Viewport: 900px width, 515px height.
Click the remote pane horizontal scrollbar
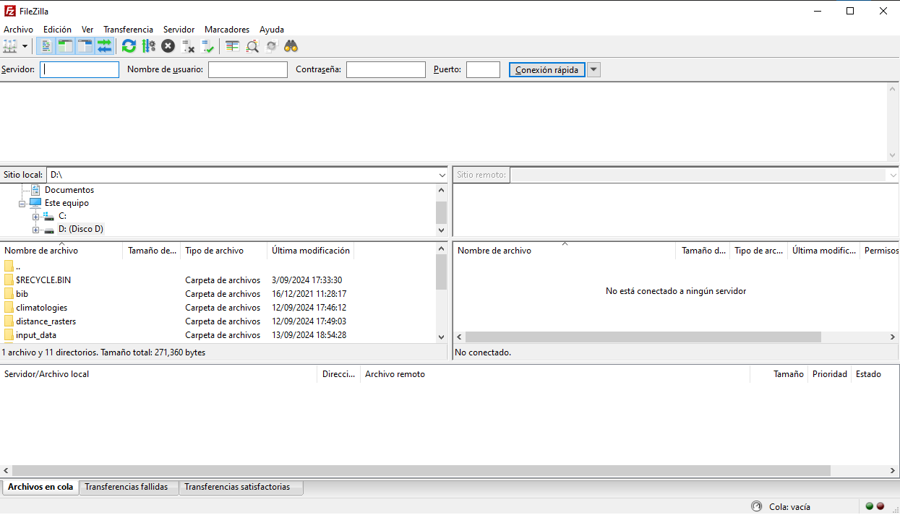pos(642,337)
